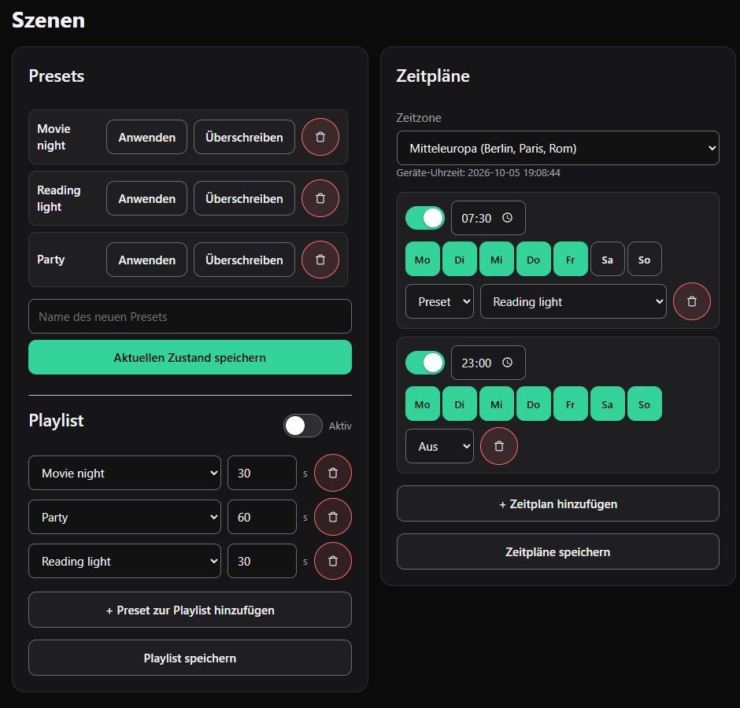The width and height of the screenshot is (740, 708).
Task: Remove Party entry from the playlist
Action: click(x=333, y=517)
